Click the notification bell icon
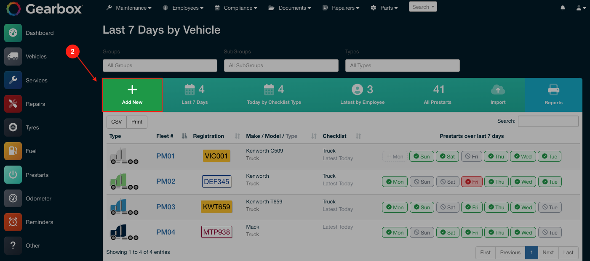Screen dimensions: 590x261 point(563,8)
